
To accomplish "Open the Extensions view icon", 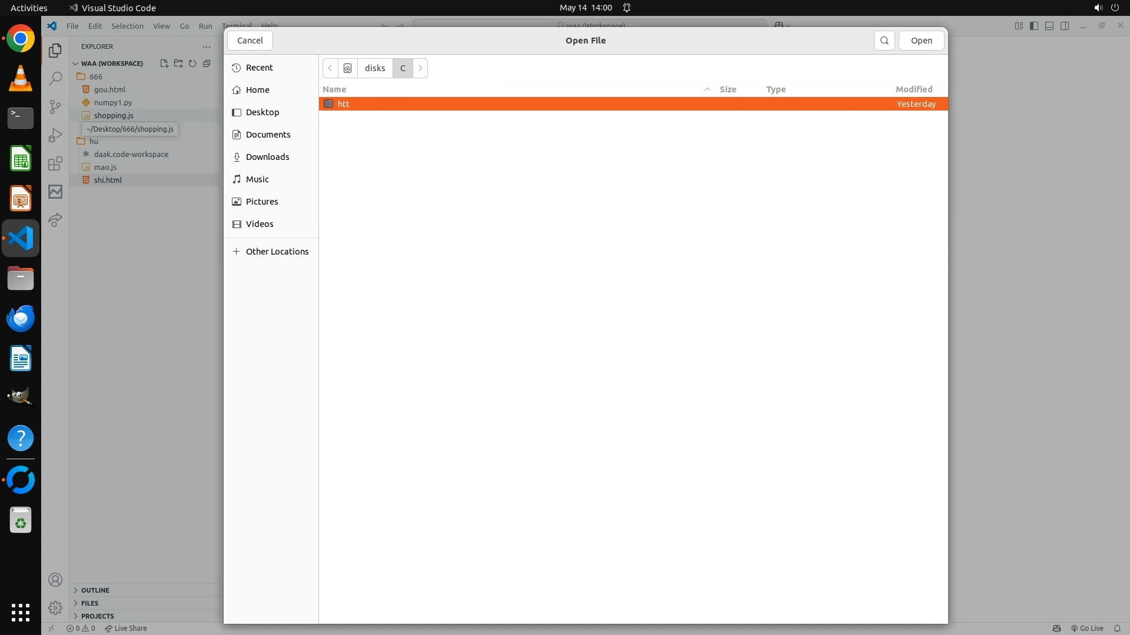I will pos(55,163).
